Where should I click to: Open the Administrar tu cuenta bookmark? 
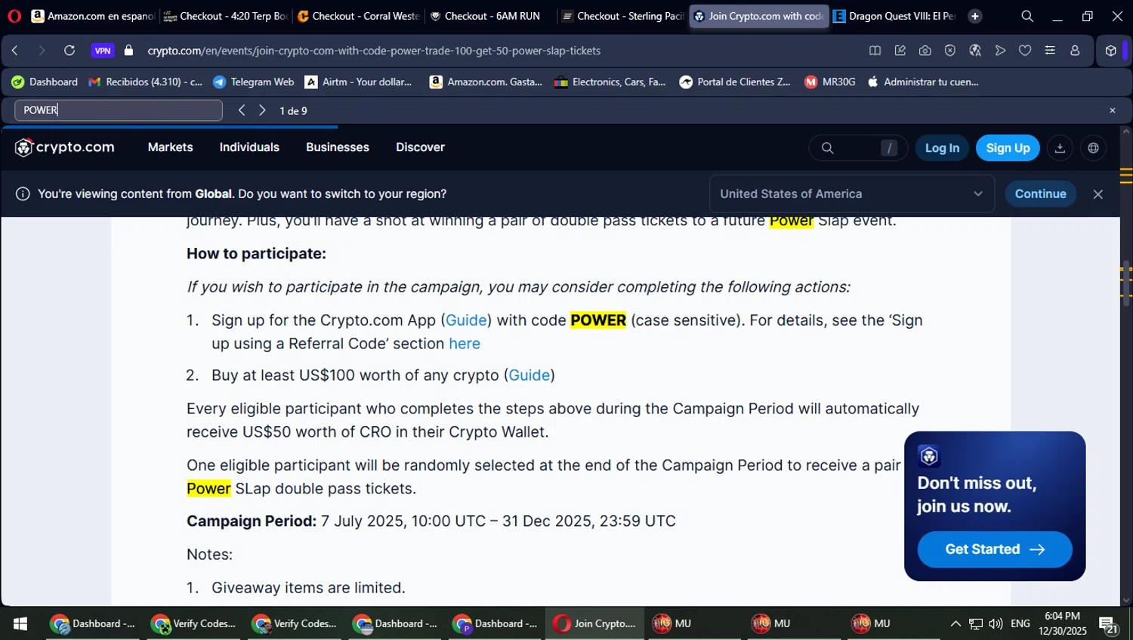923,82
